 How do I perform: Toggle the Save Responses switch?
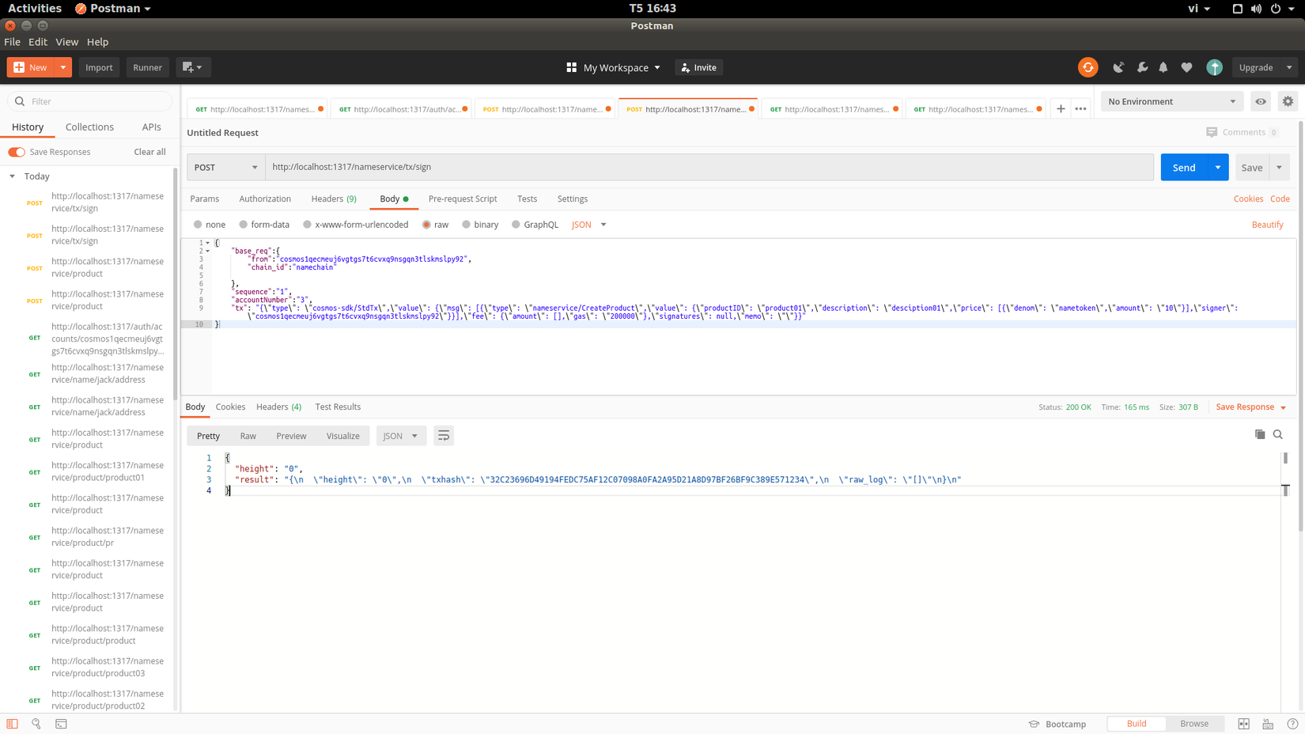(17, 152)
